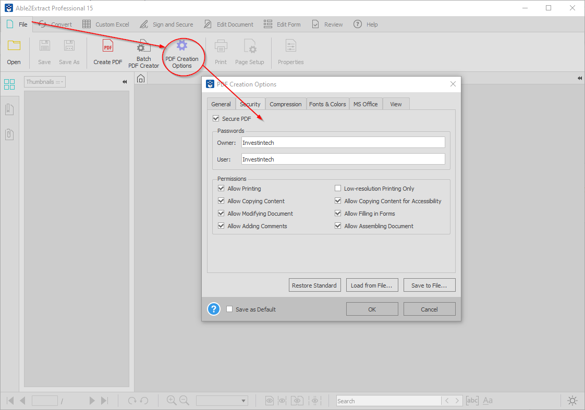Click the brightness theme icon
Screen dimensions: 585x410
point(572,401)
